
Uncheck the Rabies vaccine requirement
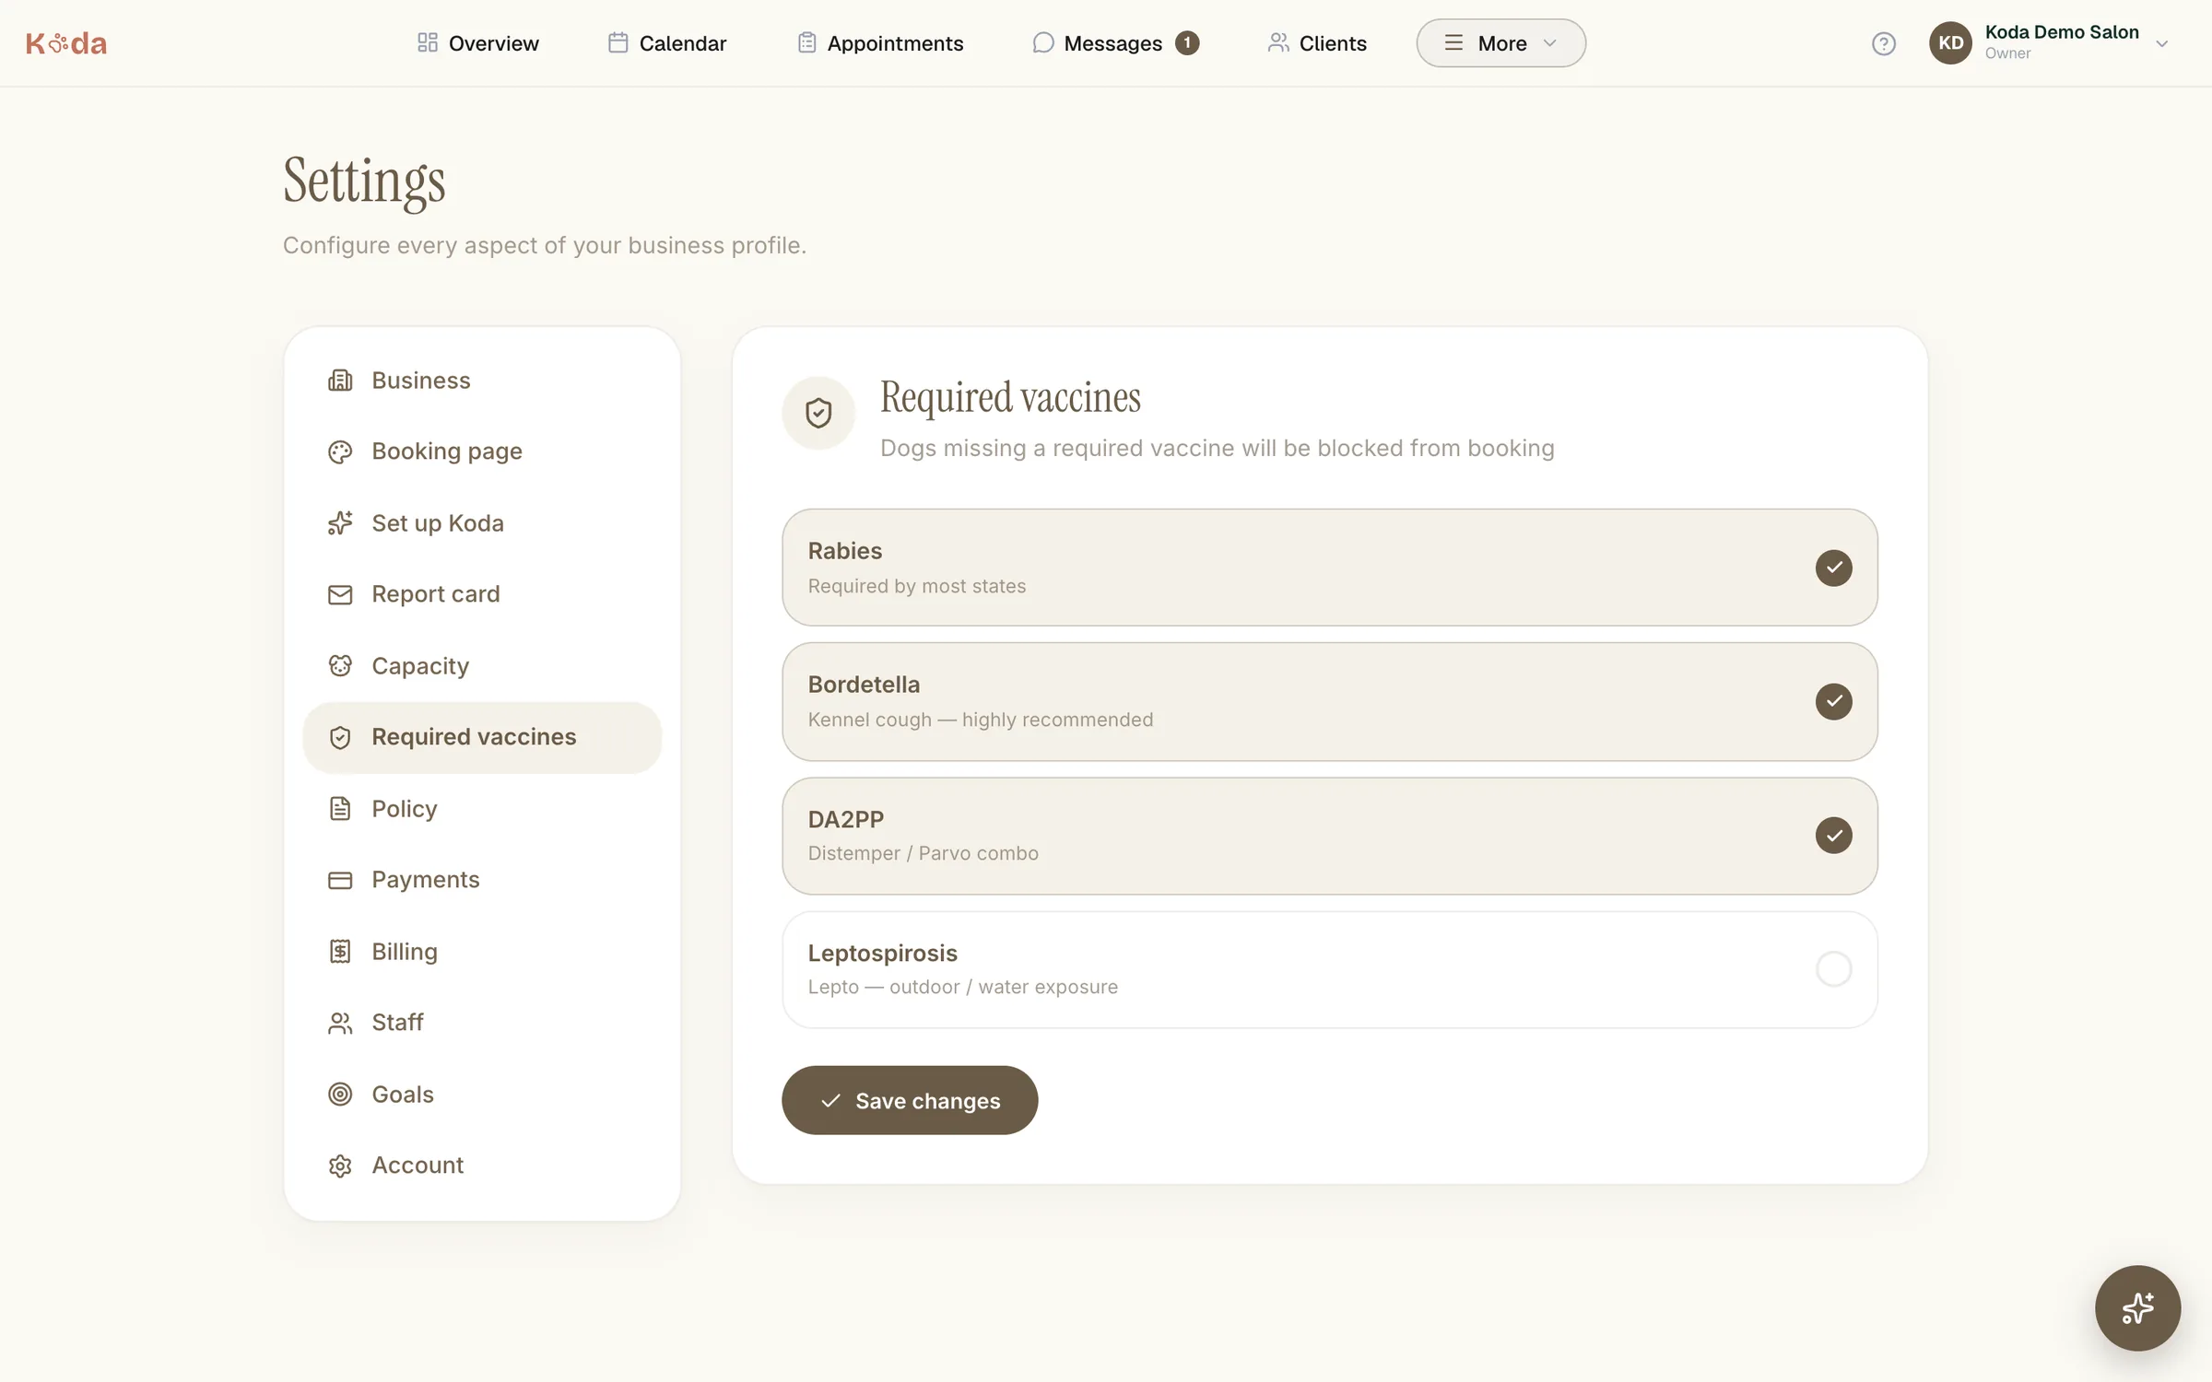(1833, 568)
